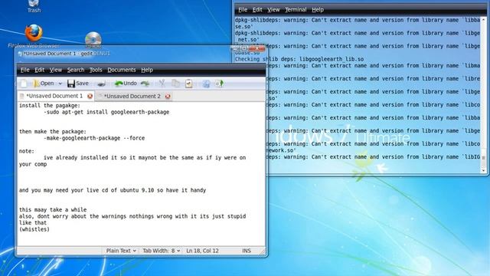The width and height of the screenshot is (490, 276).
Task: Open the gedit Search menu
Action: click(x=76, y=70)
